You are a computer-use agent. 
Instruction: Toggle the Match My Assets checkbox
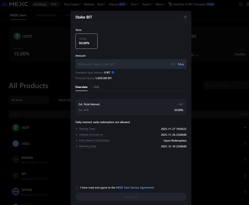point(55,100)
